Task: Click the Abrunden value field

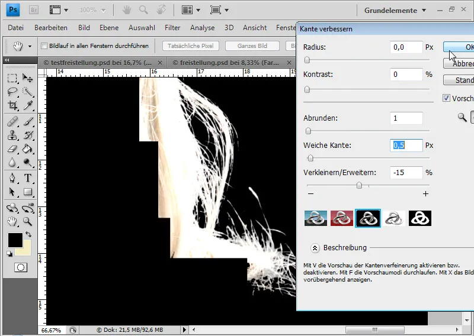Action: 406,118
